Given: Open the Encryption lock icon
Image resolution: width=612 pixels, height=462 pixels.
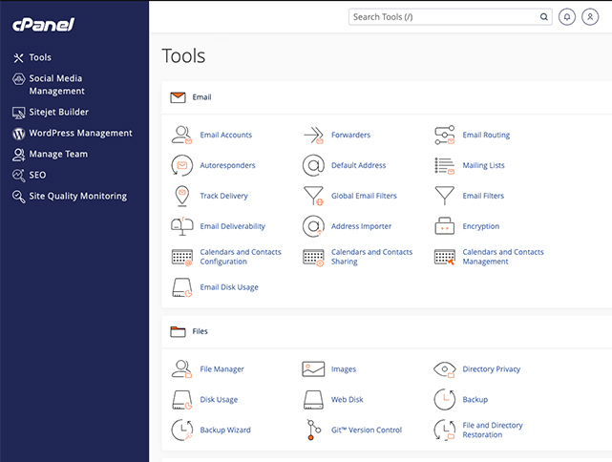Looking at the screenshot, I should [445, 226].
